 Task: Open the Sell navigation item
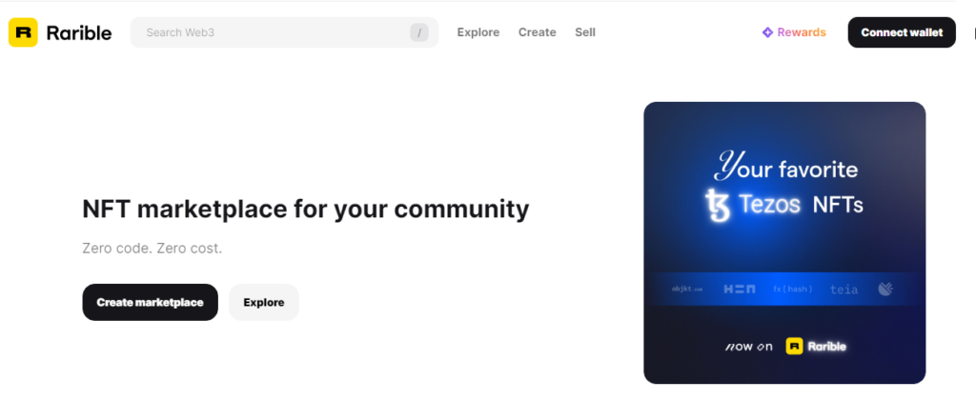pos(585,32)
